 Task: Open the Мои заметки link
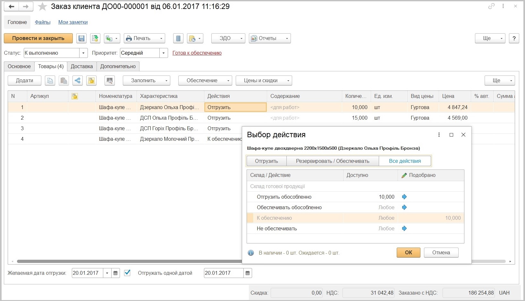point(73,22)
